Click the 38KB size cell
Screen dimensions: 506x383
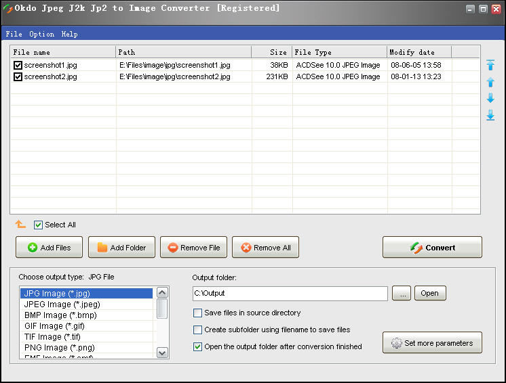tap(279, 66)
